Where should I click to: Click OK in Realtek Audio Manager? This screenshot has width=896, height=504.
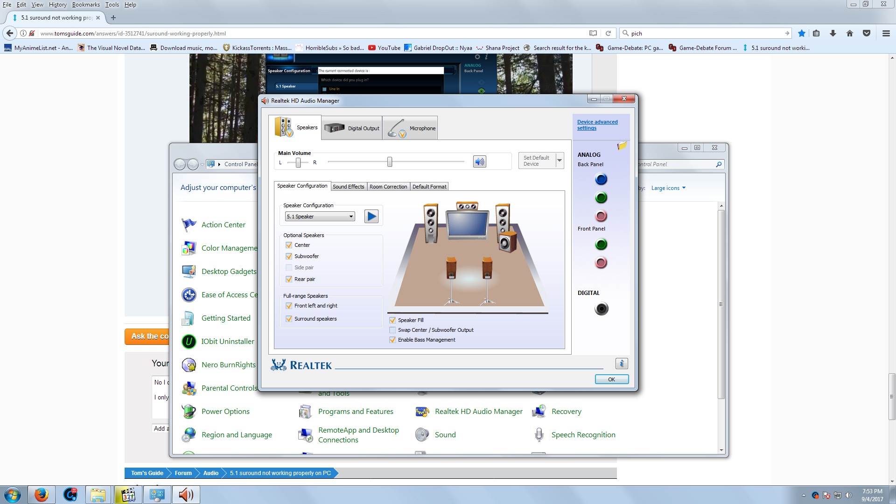click(x=611, y=379)
